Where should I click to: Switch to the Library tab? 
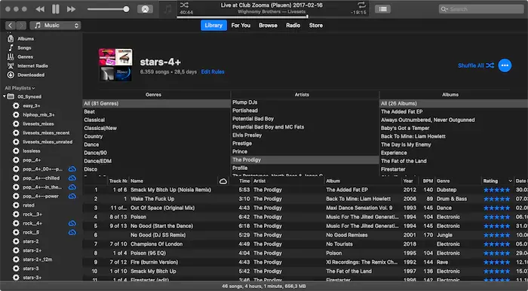[213, 25]
